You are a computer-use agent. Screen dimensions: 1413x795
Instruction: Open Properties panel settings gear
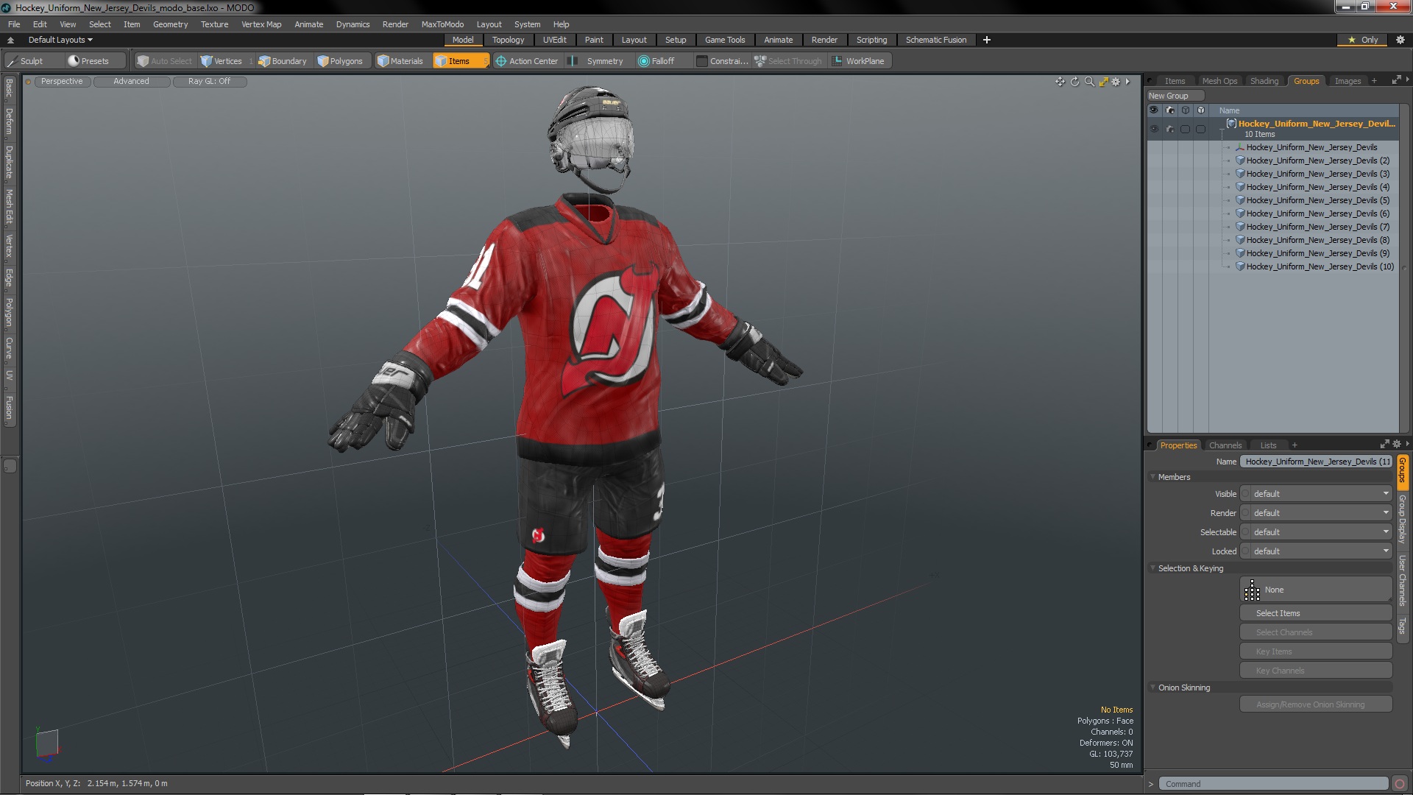tap(1397, 444)
